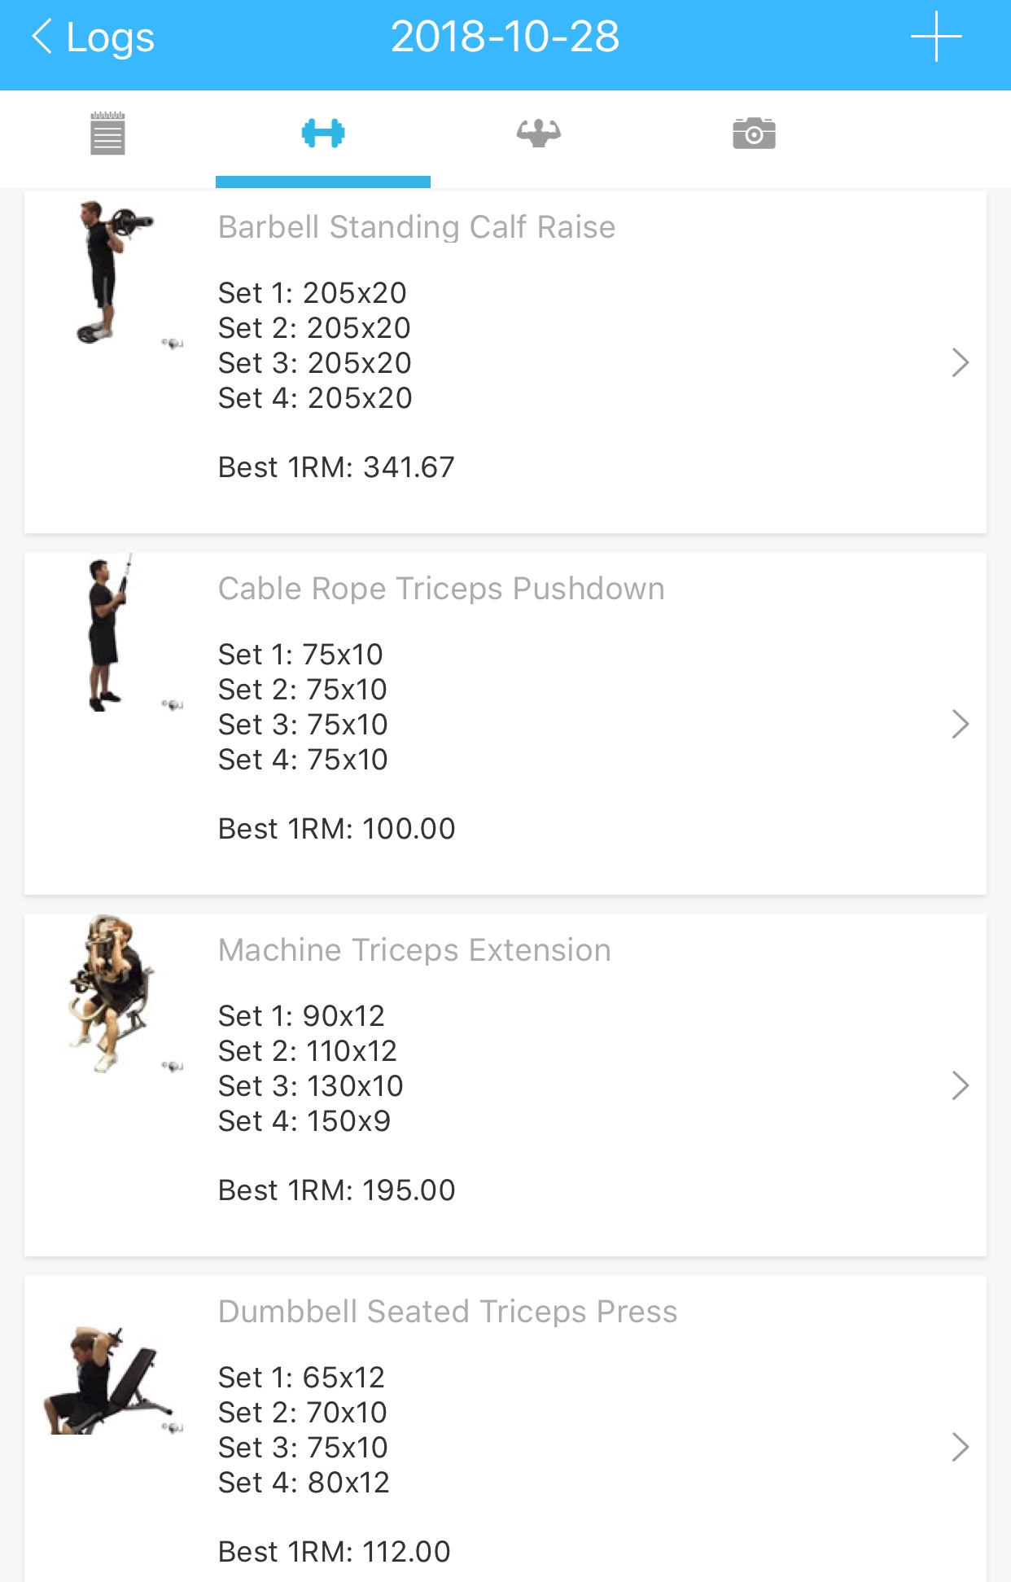Select the dumbbell exercises tab icon

(x=323, y=134)
